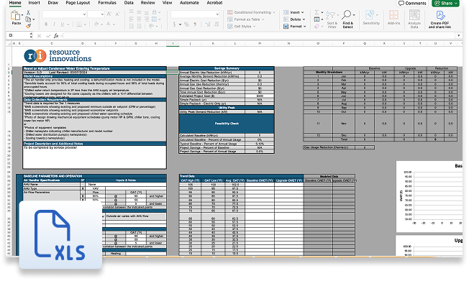Open the Sensitivity tool
The image size is (469, 281).
coord(371,17)
